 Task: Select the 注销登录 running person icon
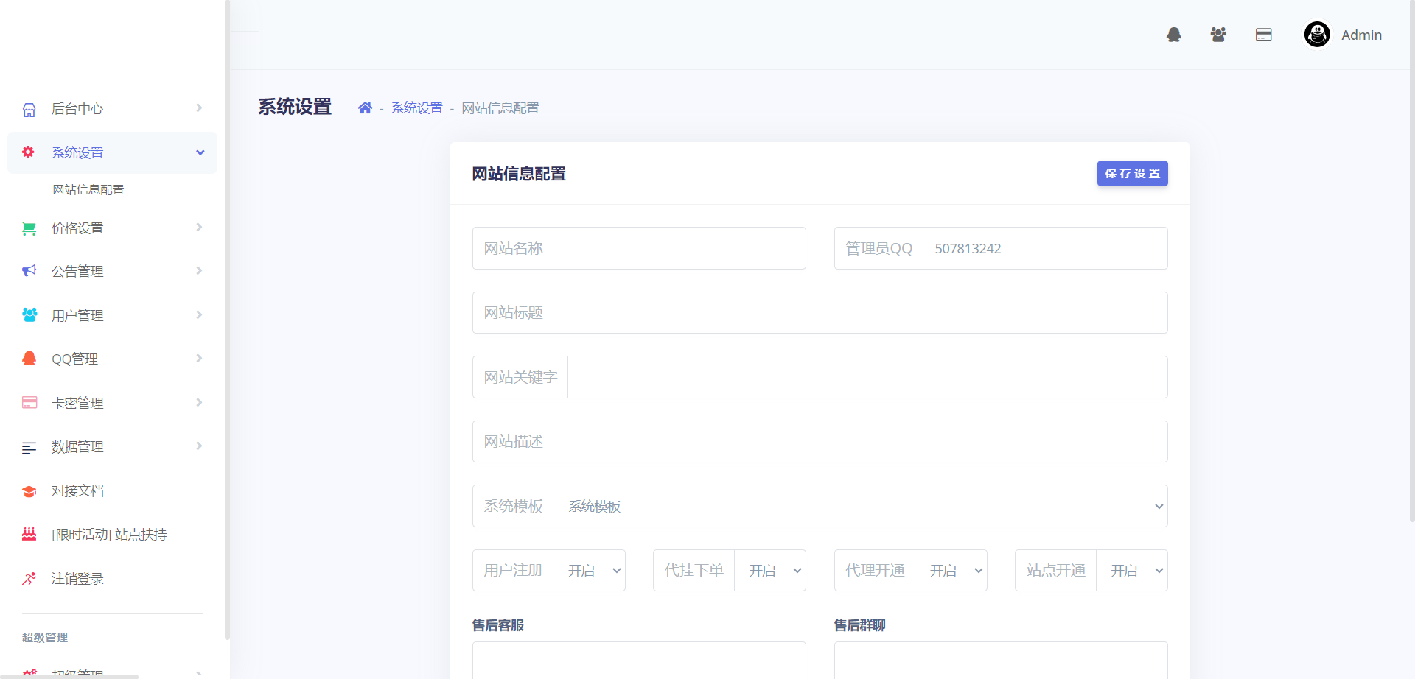coord(29,579)
